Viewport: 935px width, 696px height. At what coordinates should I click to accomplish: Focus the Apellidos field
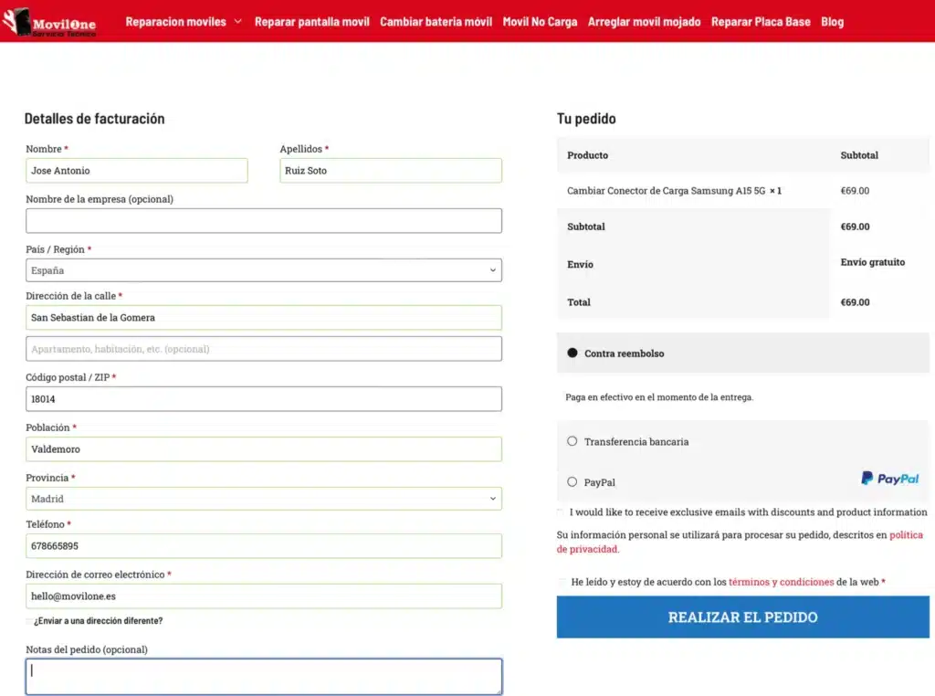[x=391, y=171]
